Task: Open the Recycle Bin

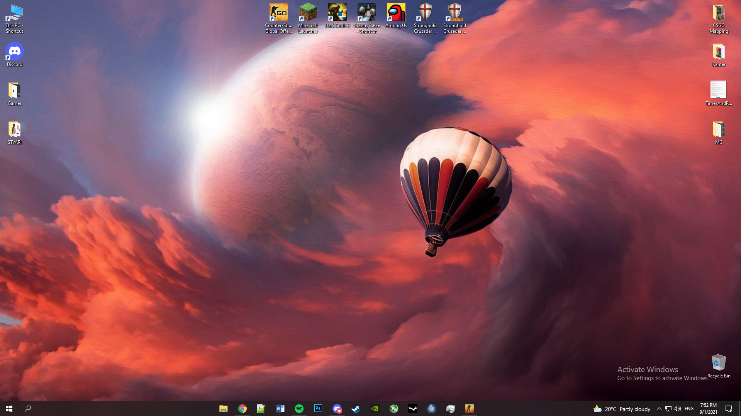Action: coord(719,366)
